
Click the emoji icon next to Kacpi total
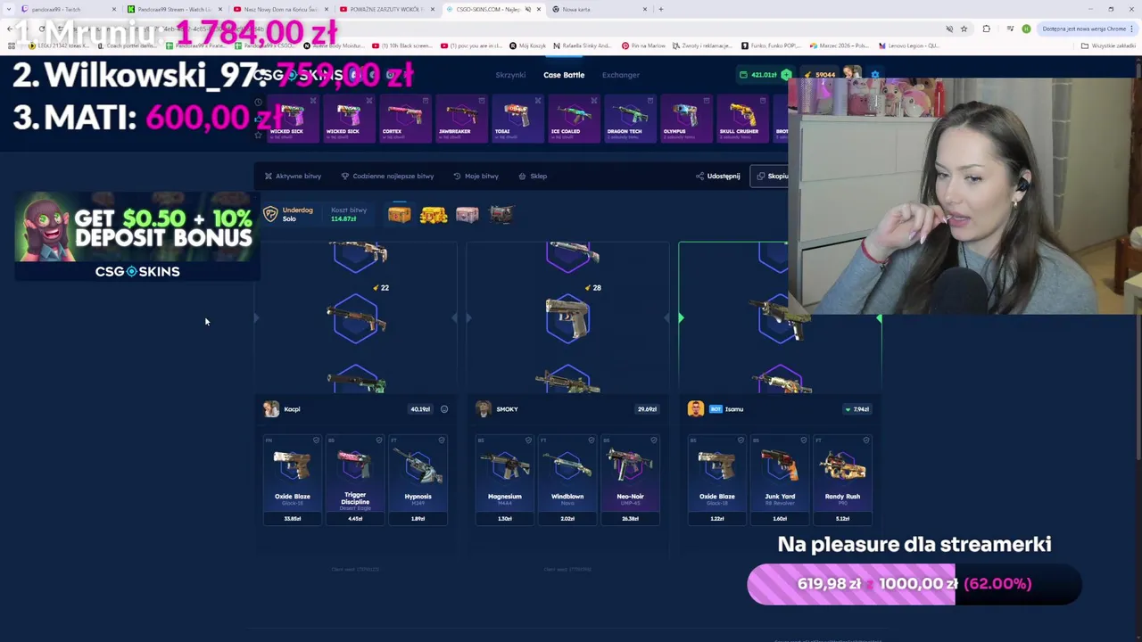click(443, 409)
